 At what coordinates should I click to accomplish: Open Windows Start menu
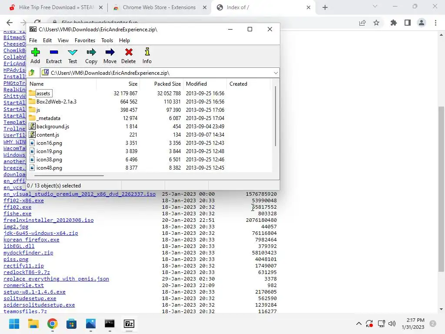[x=14, y=324]
